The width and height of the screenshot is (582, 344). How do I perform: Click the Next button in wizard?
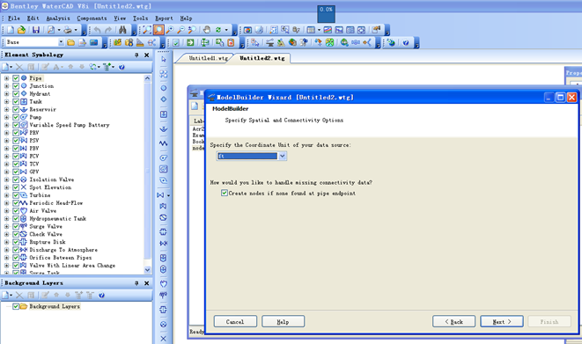(502, 321)
